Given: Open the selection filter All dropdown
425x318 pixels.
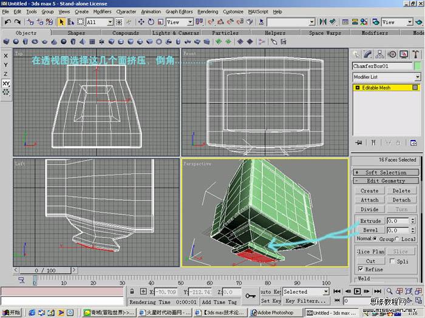Looking at the screenshot, I should tap(110, 22).
